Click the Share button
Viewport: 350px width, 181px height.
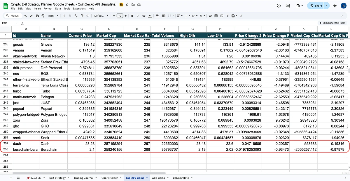tap(316, 5)
